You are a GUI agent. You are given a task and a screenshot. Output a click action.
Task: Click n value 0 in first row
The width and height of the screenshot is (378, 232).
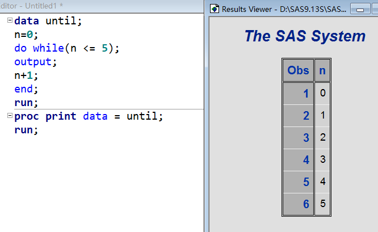322,94
